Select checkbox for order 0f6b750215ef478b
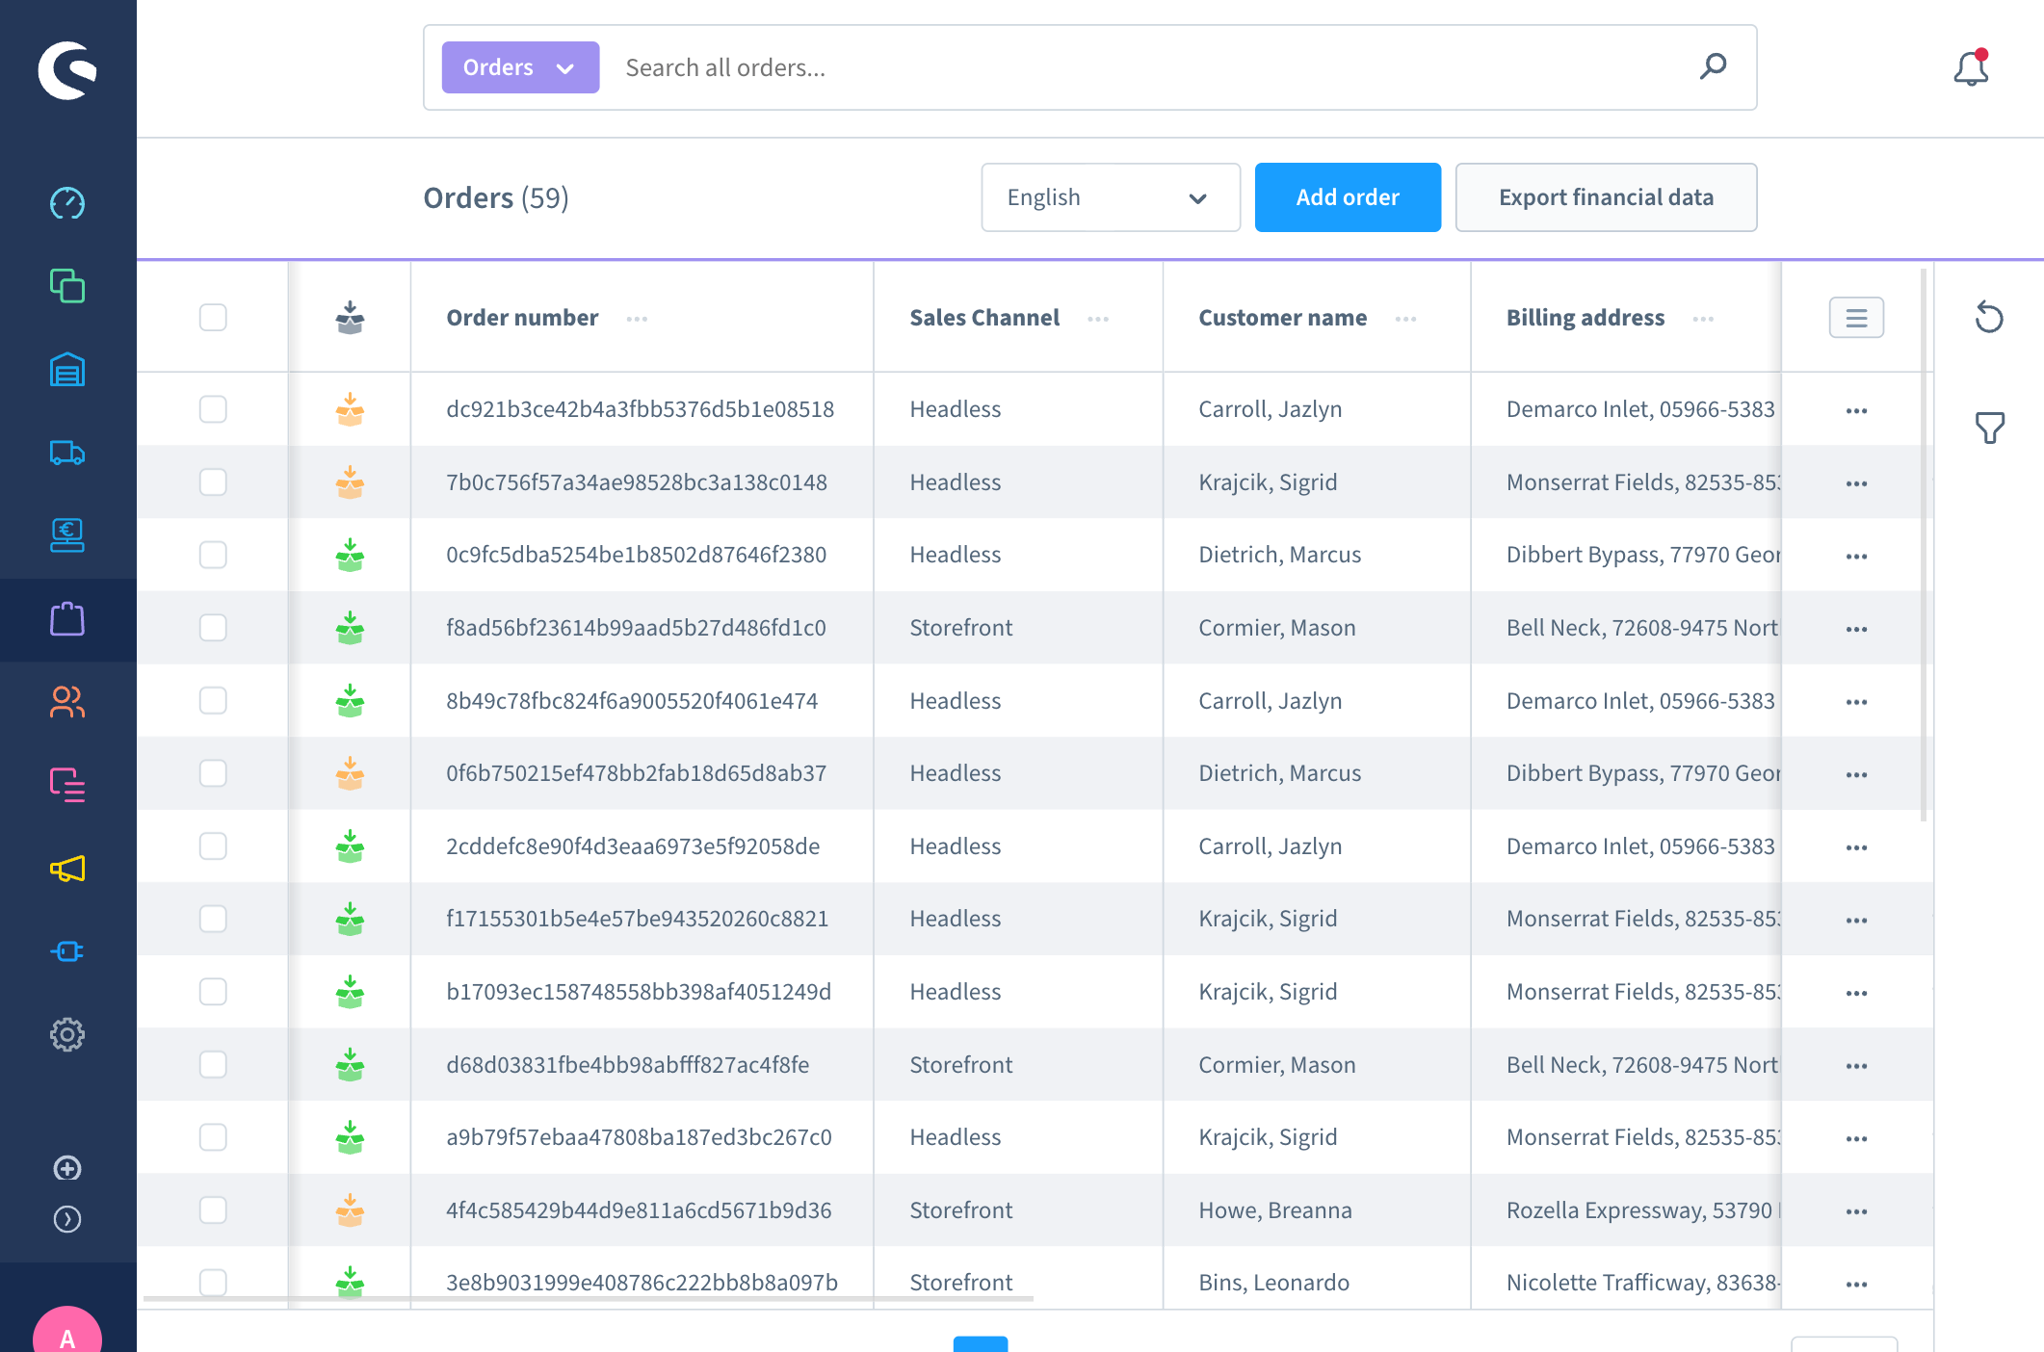The image size is (2044, 1352). (213, 773)
